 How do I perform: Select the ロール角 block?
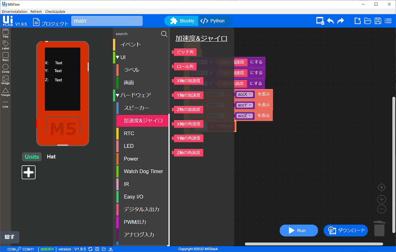(x=184, y=66)
